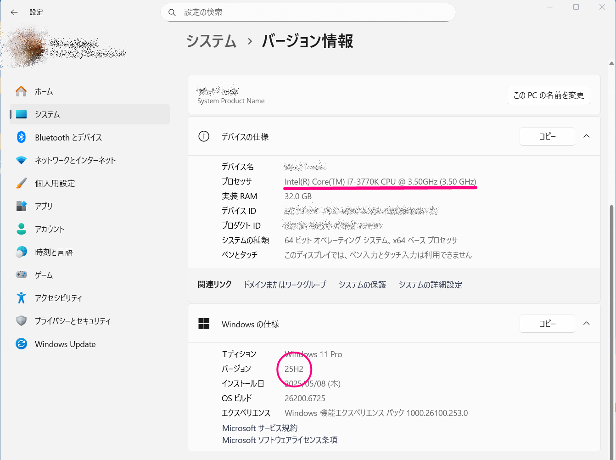This screenshot has height=460, width=616.
Task: Open the システムの保護 link
Action: coord(362,285)
